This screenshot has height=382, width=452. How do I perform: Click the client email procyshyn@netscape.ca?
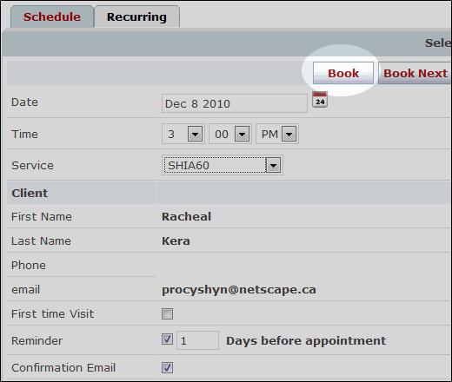tap(239, 290)
